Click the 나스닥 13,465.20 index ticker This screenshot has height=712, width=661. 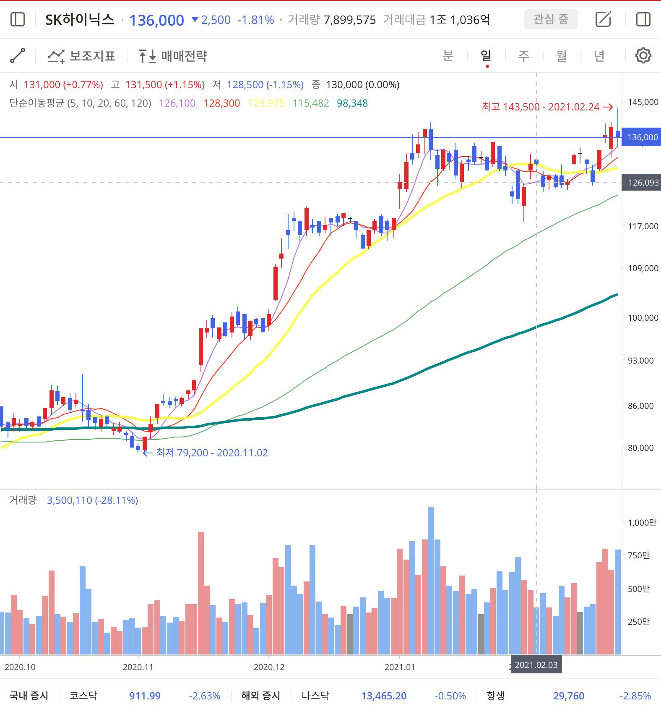click(384, 696)
